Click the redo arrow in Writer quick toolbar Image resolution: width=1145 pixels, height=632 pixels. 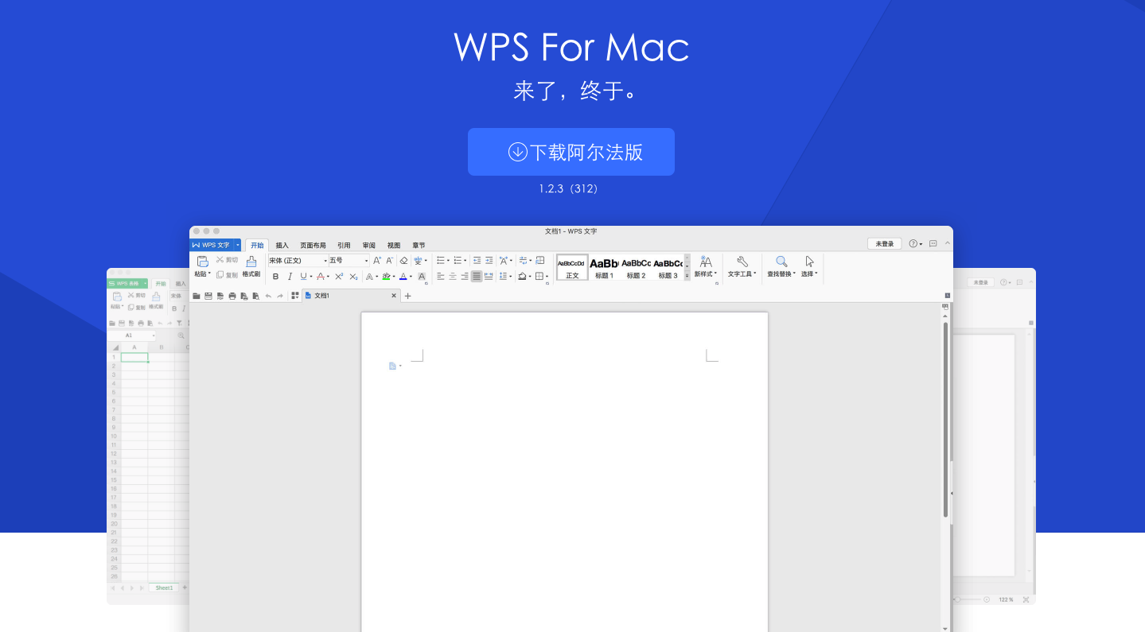tap(280, 296)
